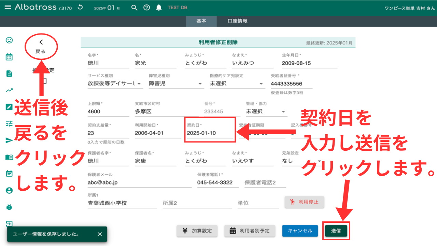
Task: Open the open-book sidebar icon
Action: (x=9, y=157)
